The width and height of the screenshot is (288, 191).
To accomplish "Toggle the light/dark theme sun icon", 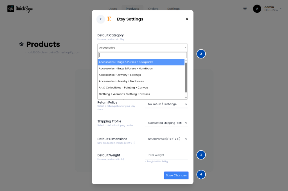I will [x=245, y=9].
